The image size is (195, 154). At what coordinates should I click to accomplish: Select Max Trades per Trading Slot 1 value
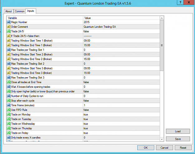click(85, 50)
